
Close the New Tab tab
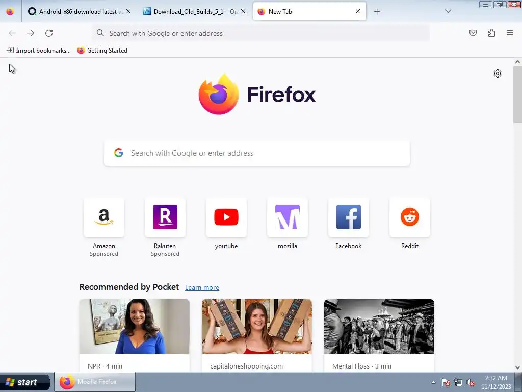(x=358, y=11)
